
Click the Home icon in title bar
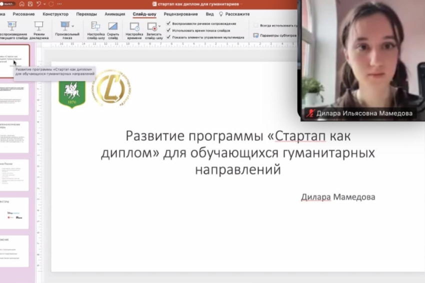[x=21, y=3]
